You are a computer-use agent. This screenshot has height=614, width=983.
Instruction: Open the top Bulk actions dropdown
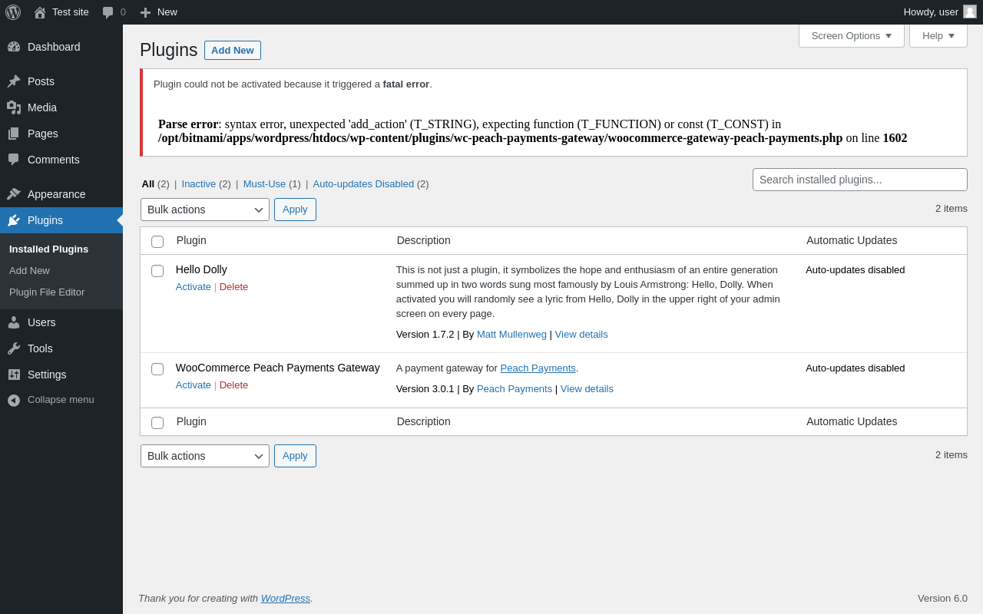tap(204, 210)
